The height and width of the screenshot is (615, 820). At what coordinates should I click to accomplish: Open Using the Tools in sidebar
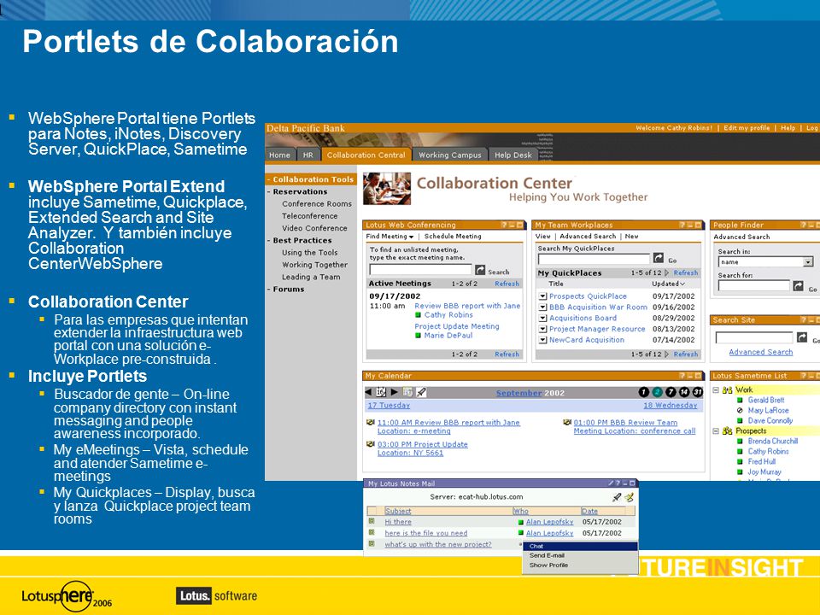point(309,252)
